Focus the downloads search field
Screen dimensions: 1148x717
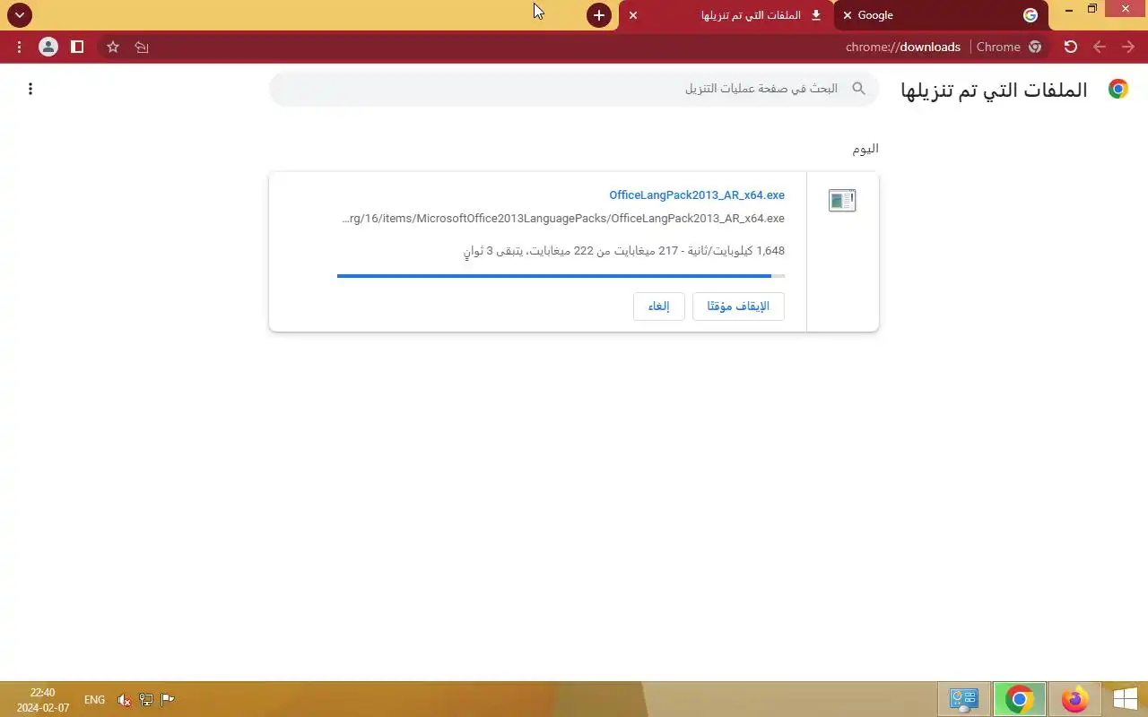coord(574,89)
